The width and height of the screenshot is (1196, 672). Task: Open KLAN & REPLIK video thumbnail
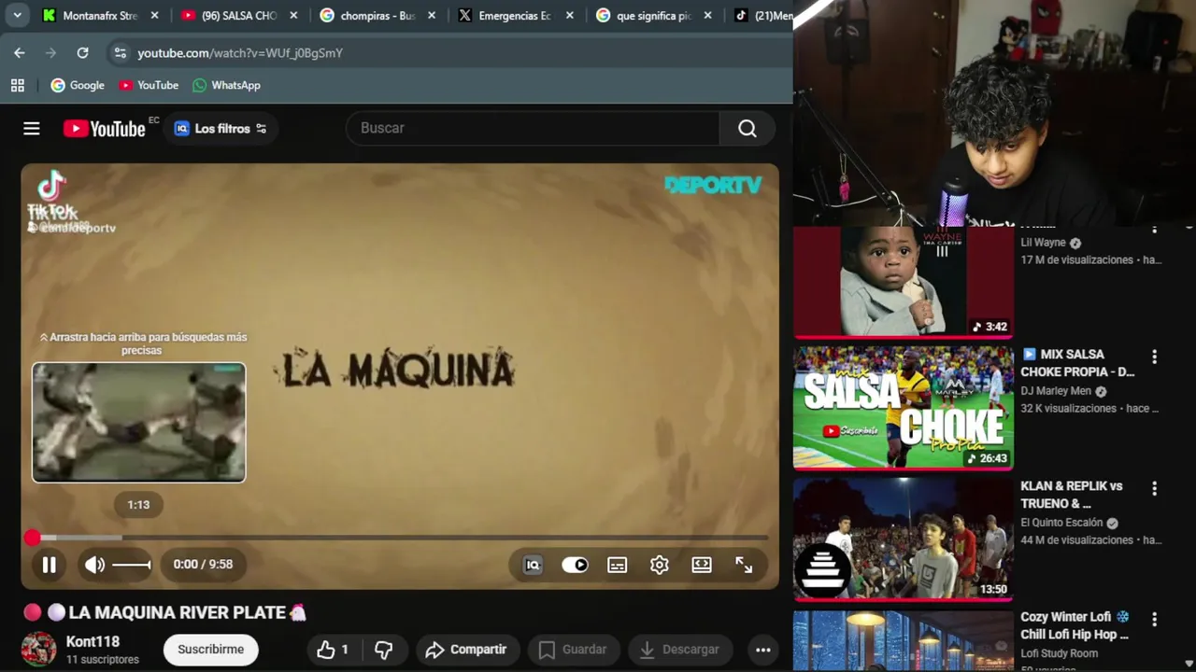(904, 539)
